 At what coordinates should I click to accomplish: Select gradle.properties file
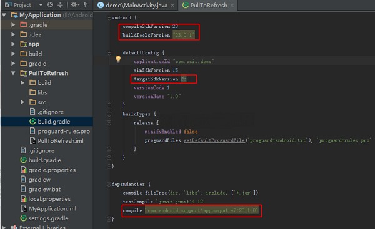coord(52,170)
